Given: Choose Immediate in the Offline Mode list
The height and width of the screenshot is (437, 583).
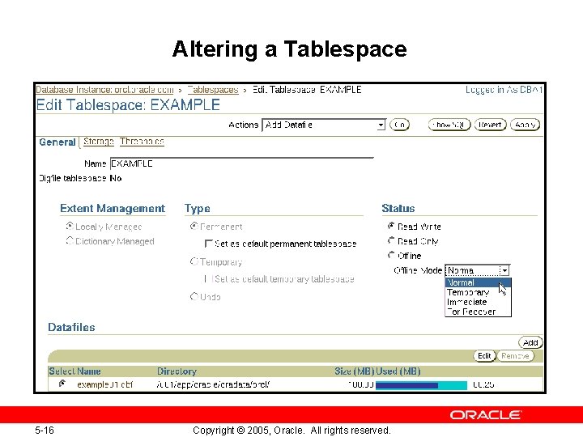Looking at the screenshot, I should click(x=479, y=302).
